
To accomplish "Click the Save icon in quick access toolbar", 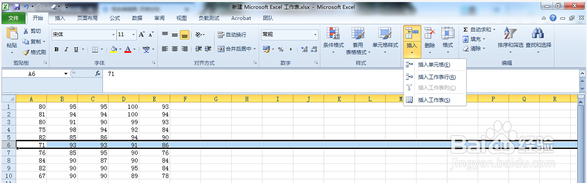I will coord(16,6).
